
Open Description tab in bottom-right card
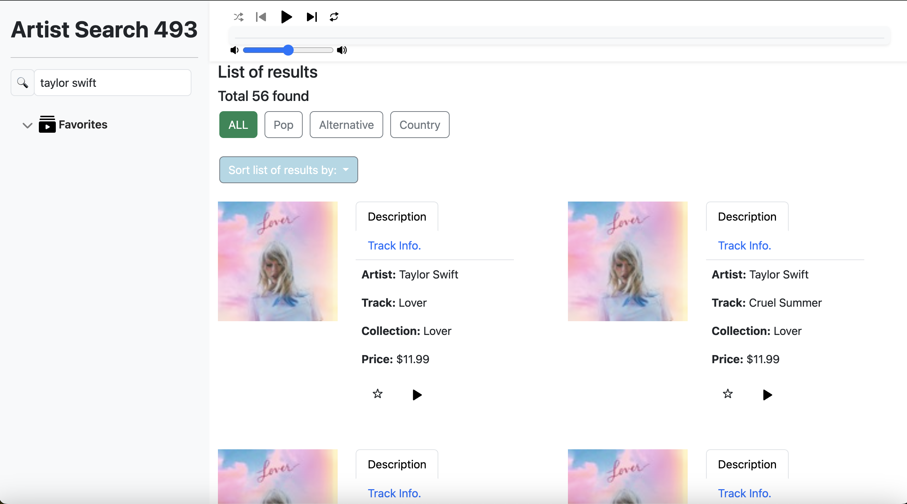747,464
